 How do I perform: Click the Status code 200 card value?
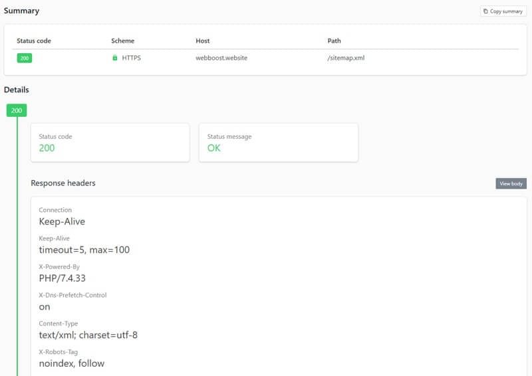pyautogui.click(x=47, y=148)
